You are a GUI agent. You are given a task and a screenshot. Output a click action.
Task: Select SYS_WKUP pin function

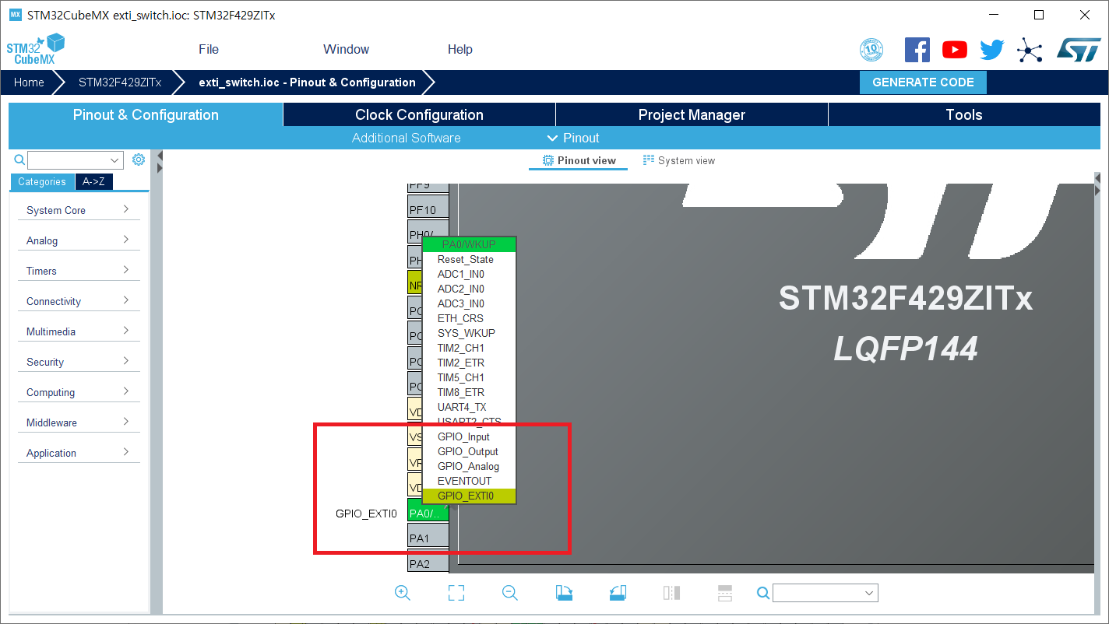tap(469, 333)
